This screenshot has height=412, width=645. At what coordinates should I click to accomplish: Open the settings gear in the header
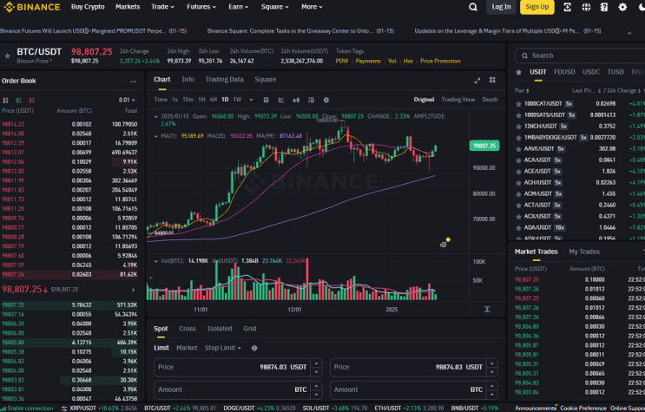coord(622,7)
